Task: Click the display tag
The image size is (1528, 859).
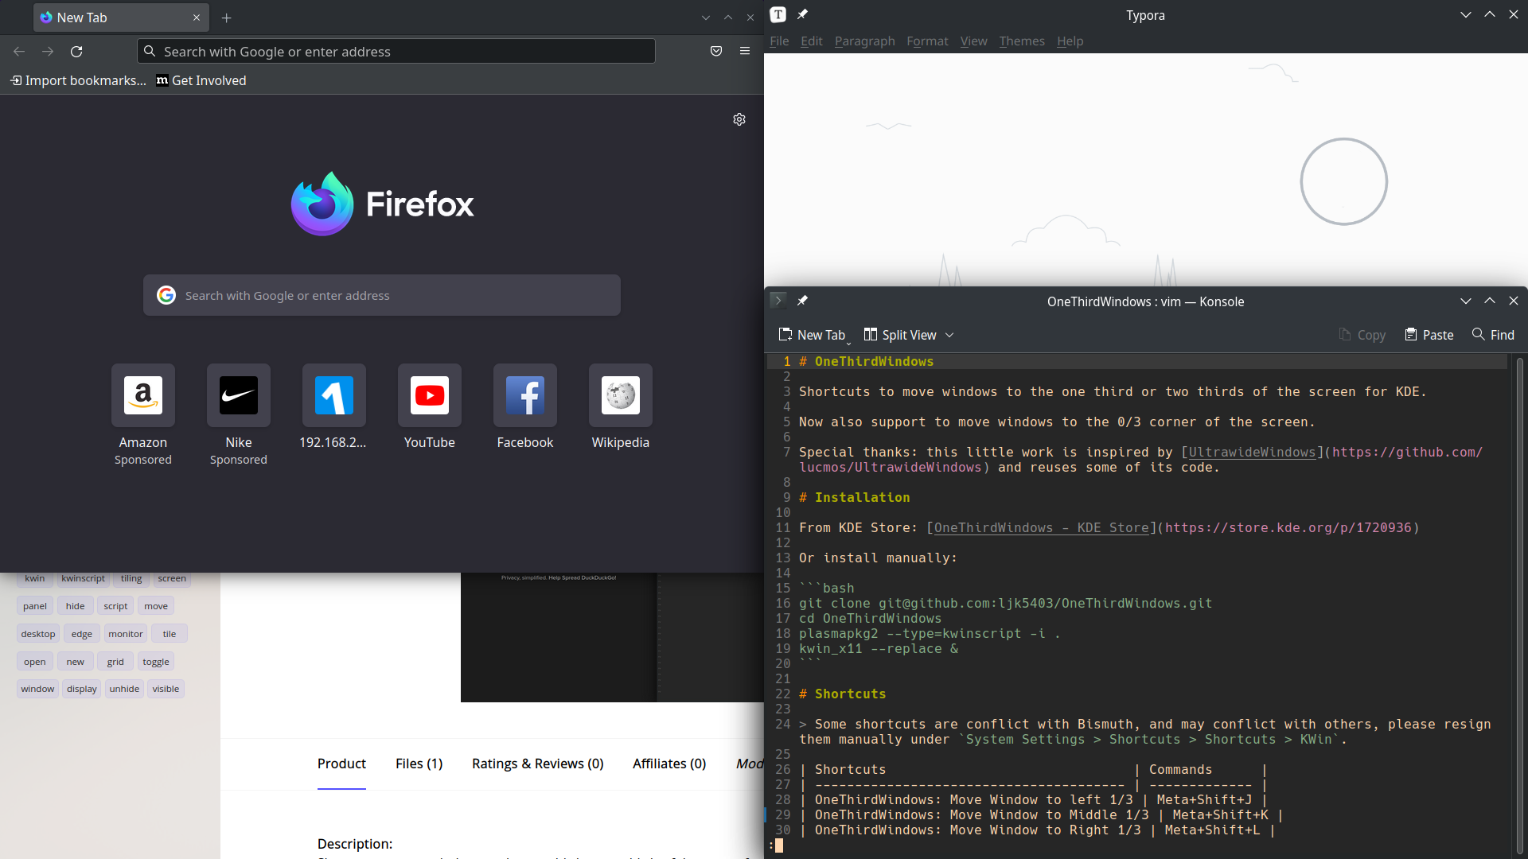Action: [82, 689]
